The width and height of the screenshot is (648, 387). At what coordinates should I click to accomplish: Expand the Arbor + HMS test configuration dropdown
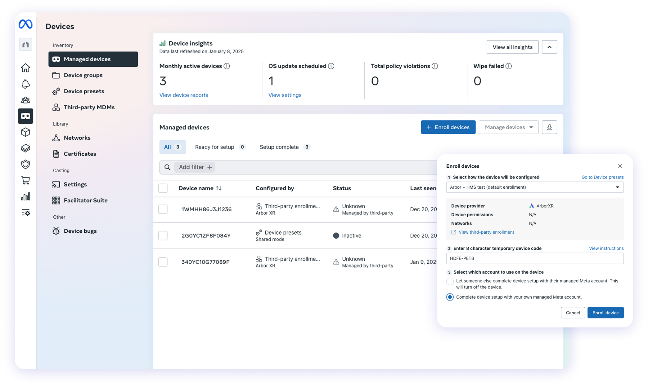tap(534, 187)
